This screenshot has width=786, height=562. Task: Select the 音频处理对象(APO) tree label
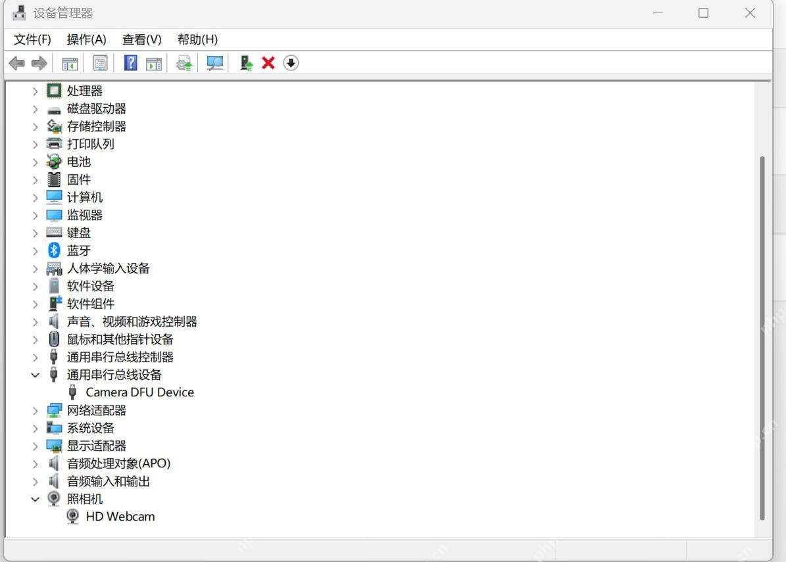point(119,463)
